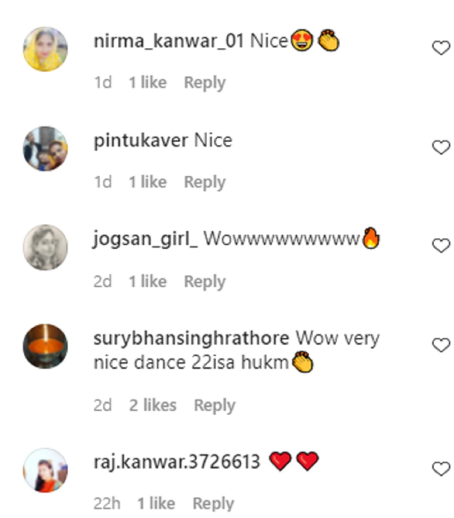Viewport: 454px width, 518px height.
Task: Reply to jogsan_girl_'s comment
Action: point(205,282)
